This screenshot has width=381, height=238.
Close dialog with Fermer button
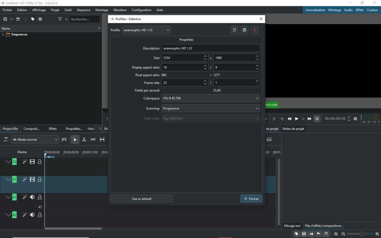251,199
